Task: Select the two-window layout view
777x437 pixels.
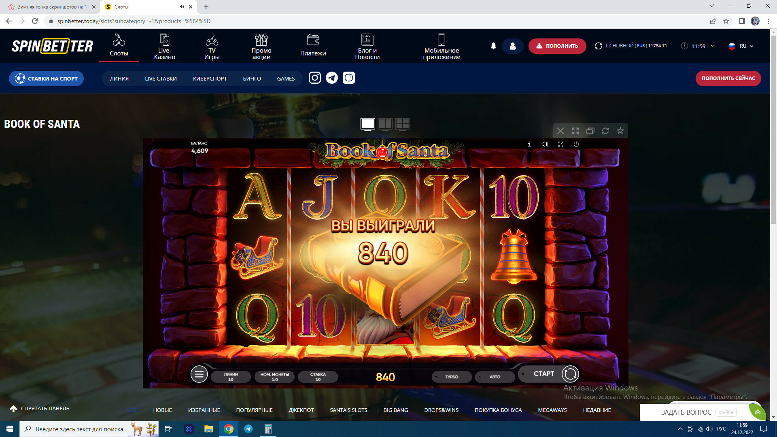Action: point(385,124)
